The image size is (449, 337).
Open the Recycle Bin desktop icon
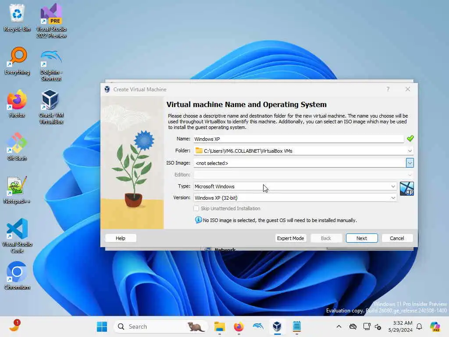pyautogui.click(x=17, y=18)
